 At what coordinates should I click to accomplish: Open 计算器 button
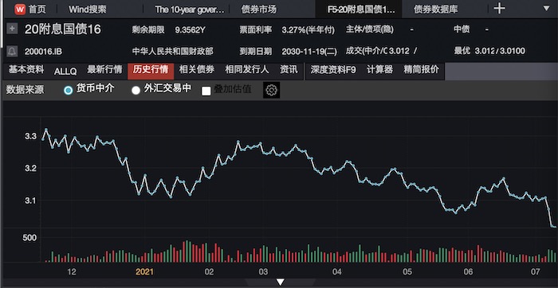click(379, 69)
